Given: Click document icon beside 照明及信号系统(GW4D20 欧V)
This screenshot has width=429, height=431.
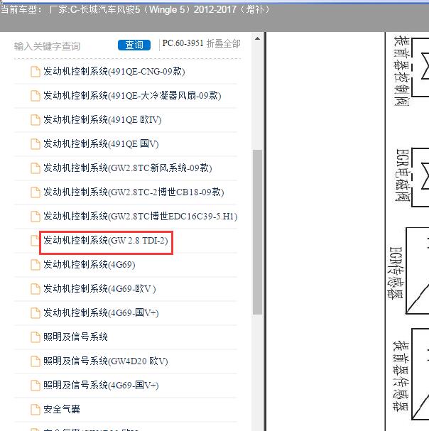Looking at the screenshot, I should point(36,361).
